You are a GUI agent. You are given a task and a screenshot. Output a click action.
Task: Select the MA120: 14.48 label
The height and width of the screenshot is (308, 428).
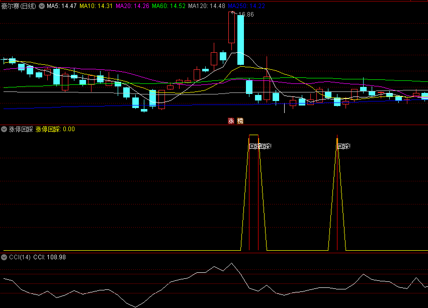[x=207, y=6]
